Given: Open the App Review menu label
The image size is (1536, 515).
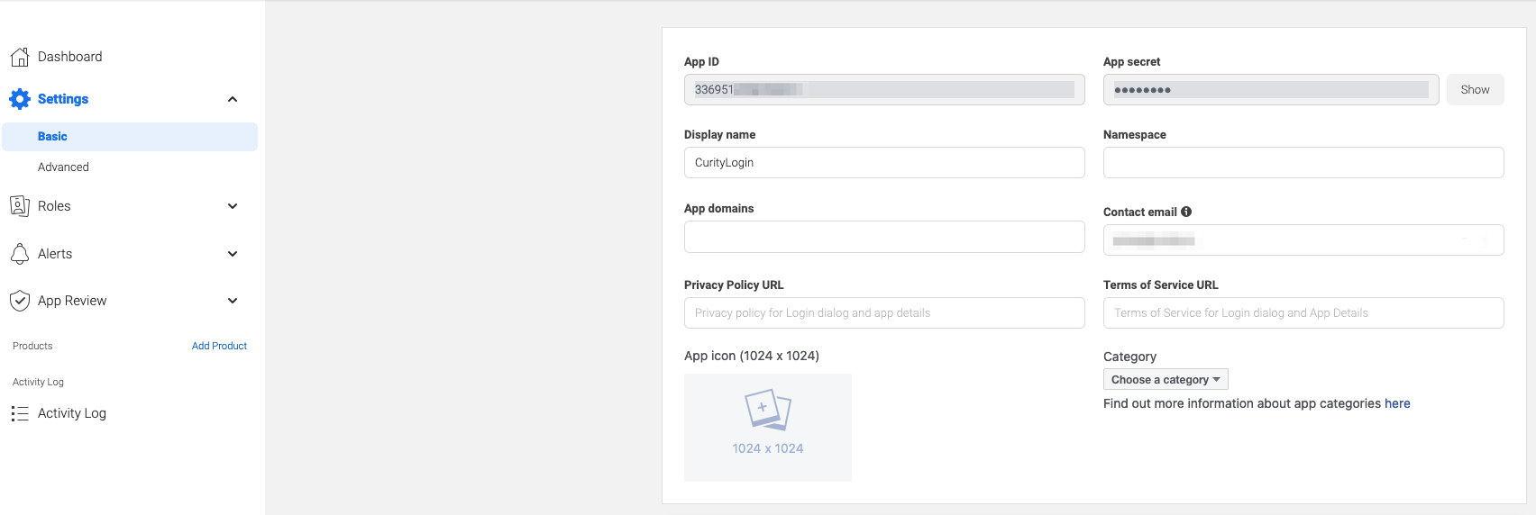Looking at the screenshot, I should (72, 301).
